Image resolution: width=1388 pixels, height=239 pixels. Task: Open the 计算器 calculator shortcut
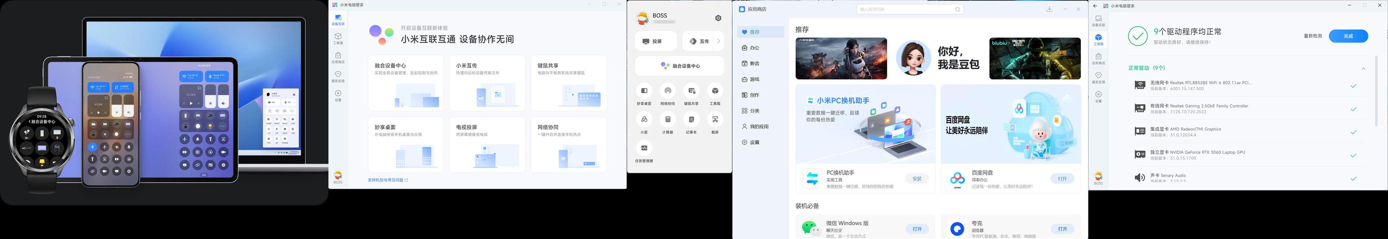coord(668,119)
